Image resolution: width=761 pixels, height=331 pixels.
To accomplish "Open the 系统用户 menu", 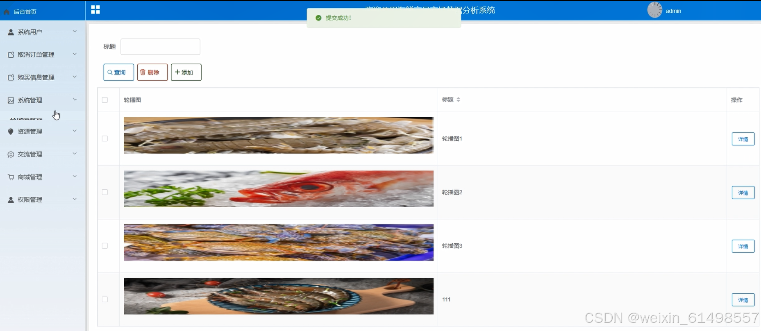I will (x=43, y=32).
